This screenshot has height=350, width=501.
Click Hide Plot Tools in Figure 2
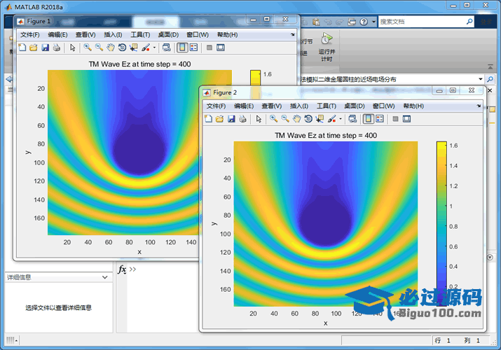point(396,119)
